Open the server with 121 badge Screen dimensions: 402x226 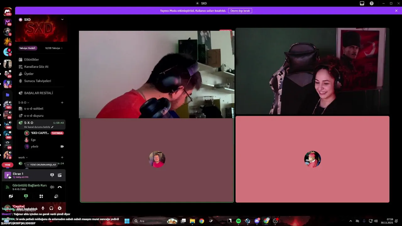click(x=8, y=105)
